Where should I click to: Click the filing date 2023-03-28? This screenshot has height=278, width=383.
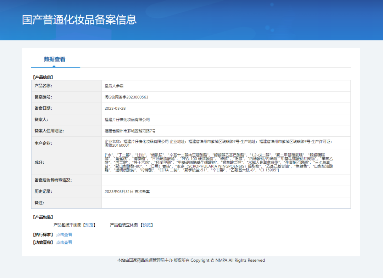coord(115,108)
